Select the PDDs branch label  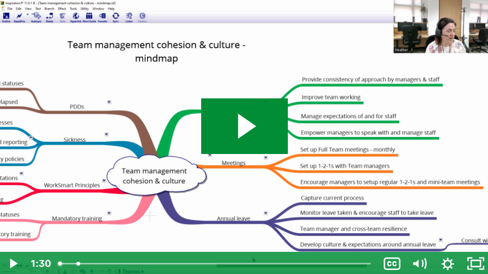click(x=77, y=107)
